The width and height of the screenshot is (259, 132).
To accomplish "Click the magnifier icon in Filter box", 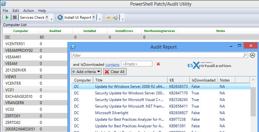I will (x=245, y=55).
